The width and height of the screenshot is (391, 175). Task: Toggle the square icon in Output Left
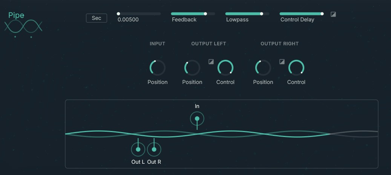(211, 62)
